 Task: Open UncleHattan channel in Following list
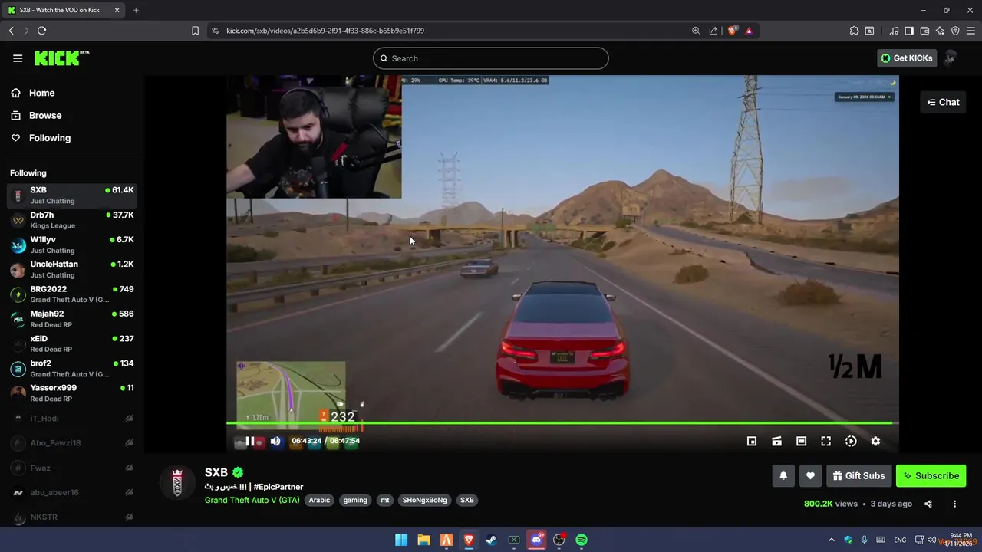[72, 269]
